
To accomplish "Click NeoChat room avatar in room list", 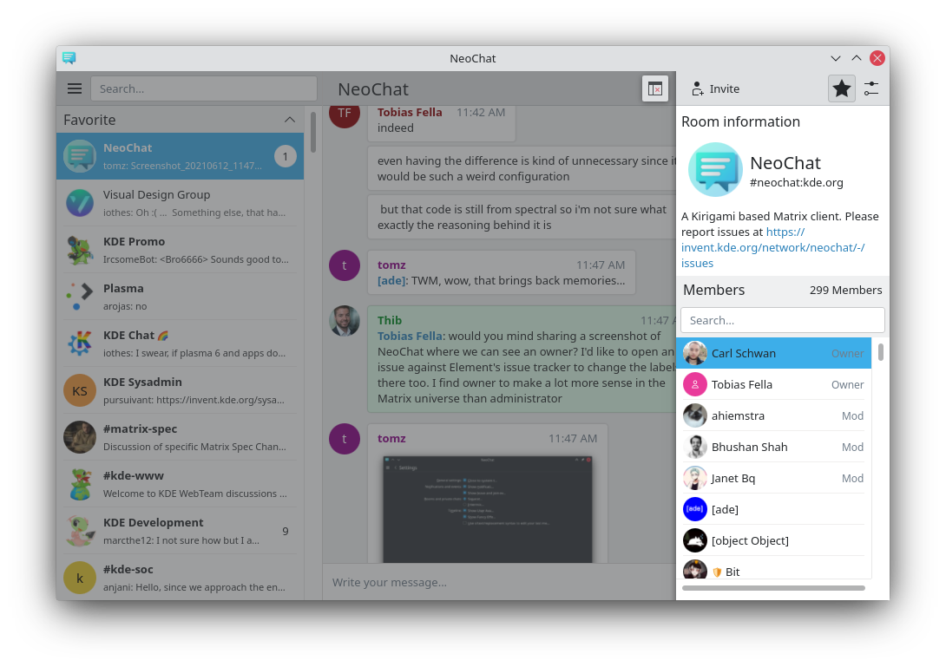I will [x=80, y=156].
